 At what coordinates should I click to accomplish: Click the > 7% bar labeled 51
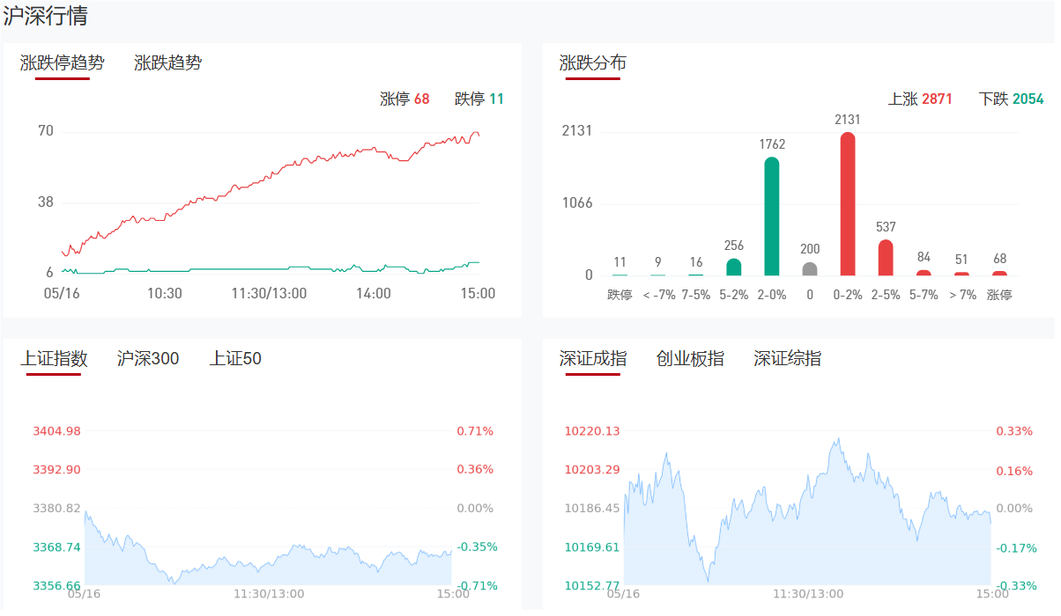tap(961, 274)
